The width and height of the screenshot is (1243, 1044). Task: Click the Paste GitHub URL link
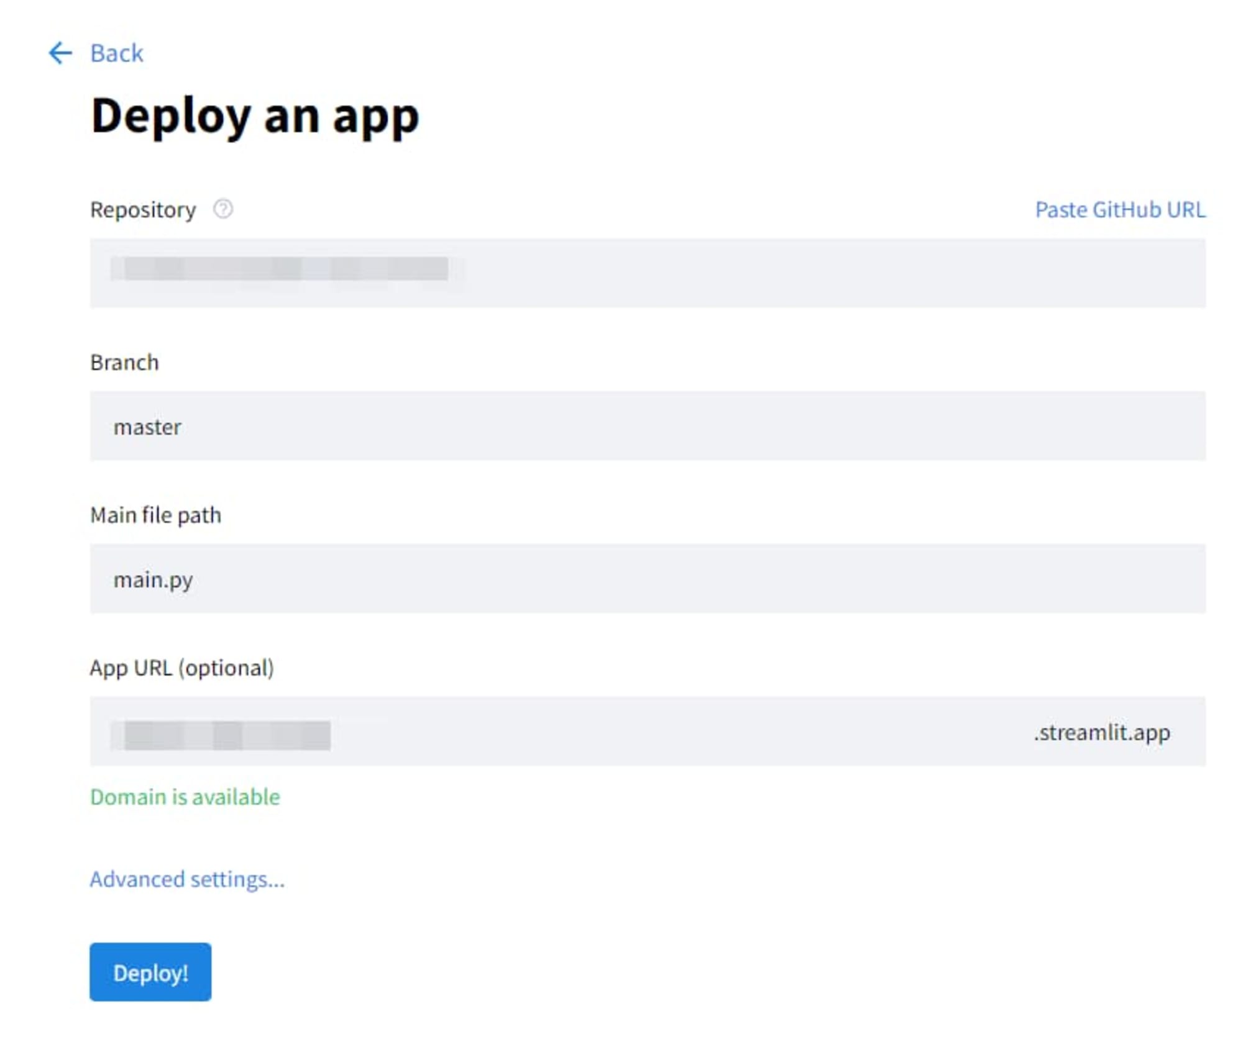(x=1119, y=209)
